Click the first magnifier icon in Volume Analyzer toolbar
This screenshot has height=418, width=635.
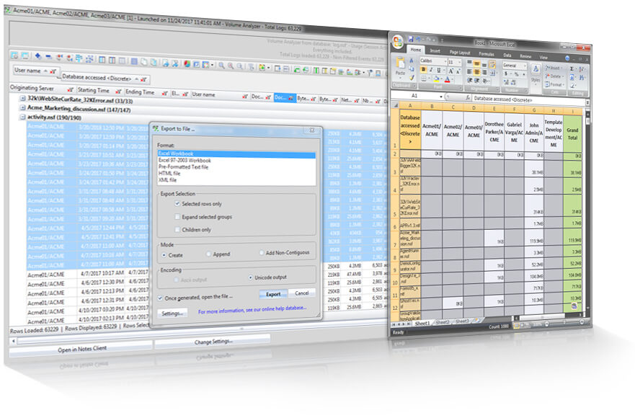pyautogui.click(x=221, y=65)
